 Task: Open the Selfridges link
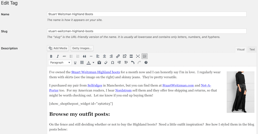coord(95,85)
